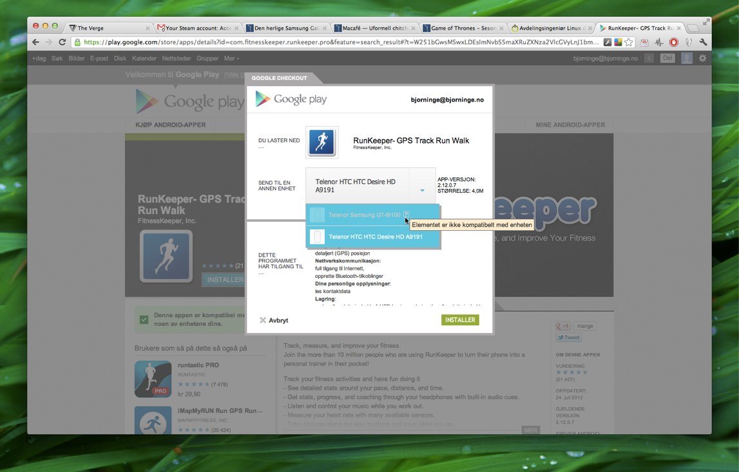Screen dimensions: 739x472
Task: Click the Del share button
Action: coord(667,58)
